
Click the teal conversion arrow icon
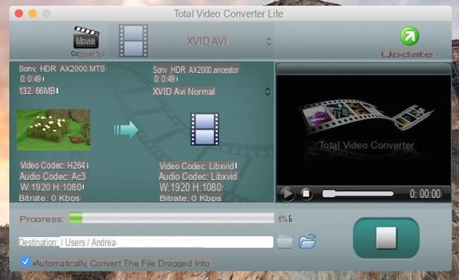click(x=126, y=129)
